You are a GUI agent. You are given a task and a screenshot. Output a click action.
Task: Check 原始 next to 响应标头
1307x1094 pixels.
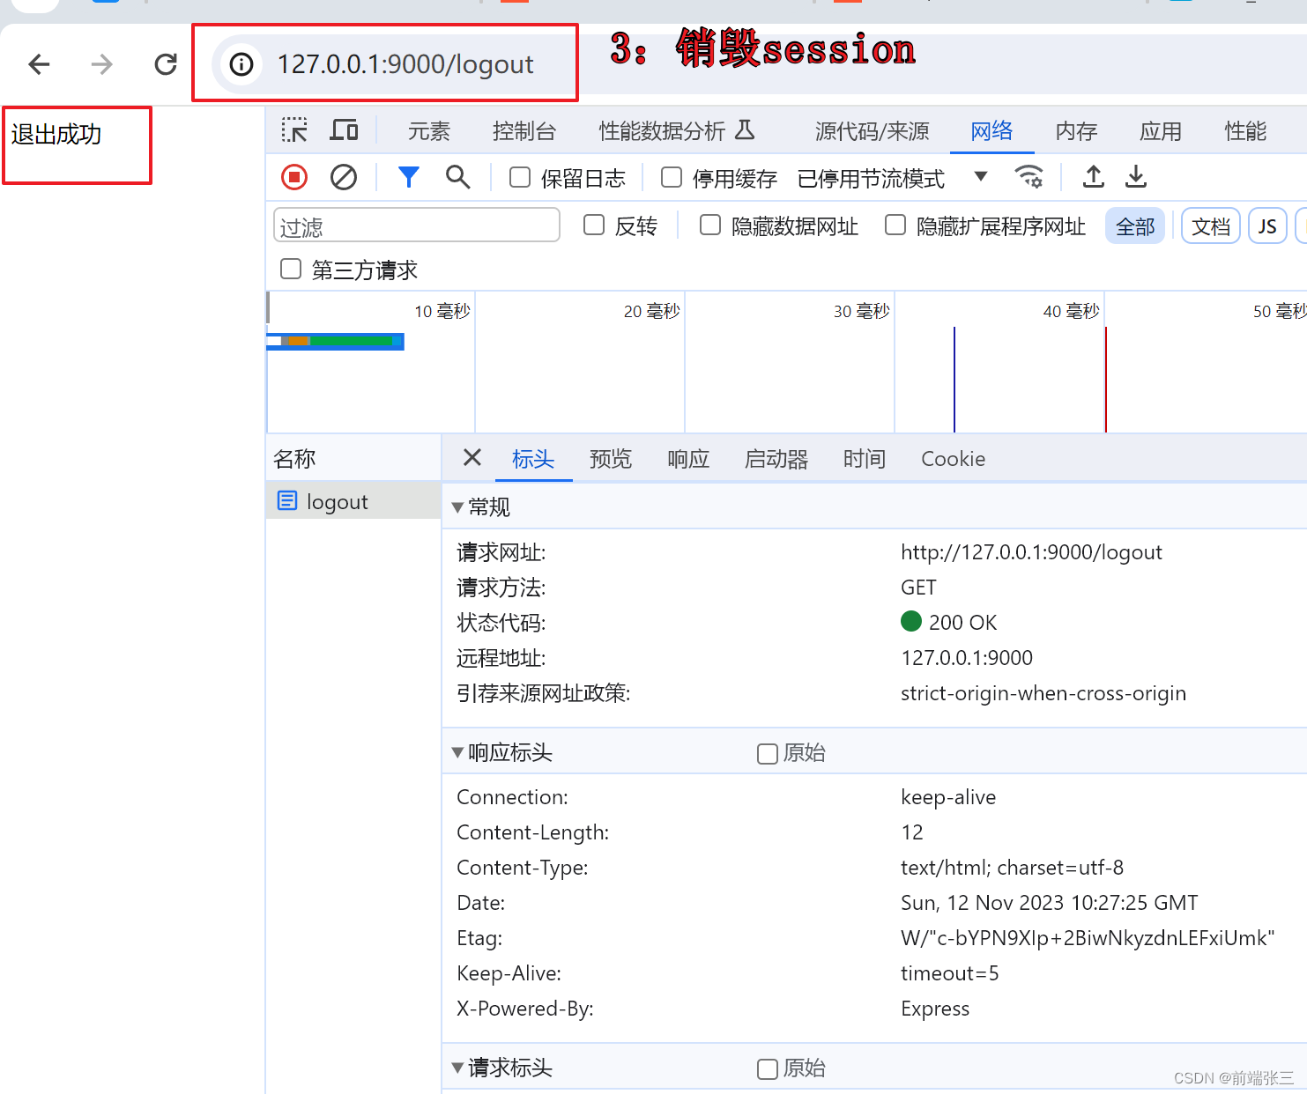[768, 754]
